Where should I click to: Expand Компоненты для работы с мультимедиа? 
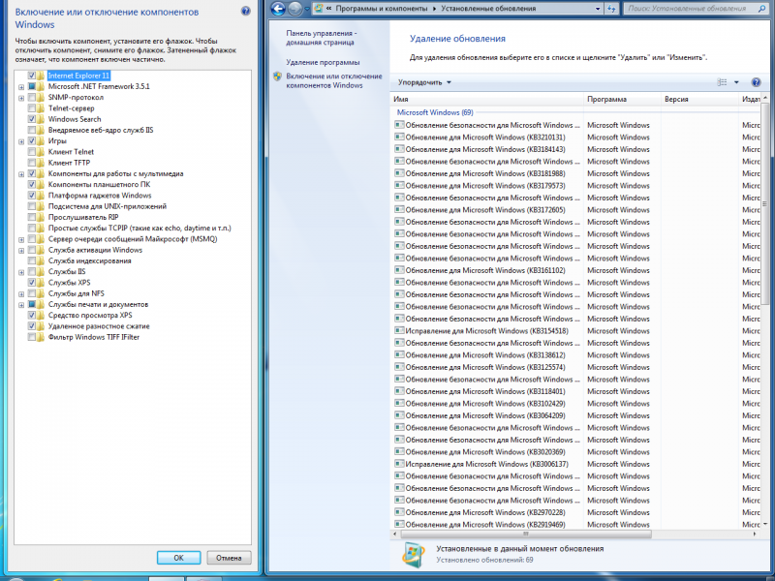pyautogui.click(x=21, y=174)
